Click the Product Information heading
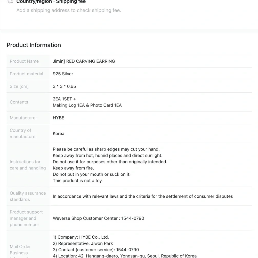Screen dimensions: 258x258 click(x=34, y=45)
